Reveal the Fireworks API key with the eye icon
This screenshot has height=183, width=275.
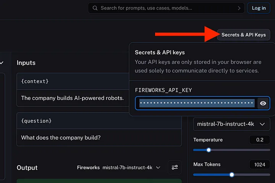tap(263, 103)
